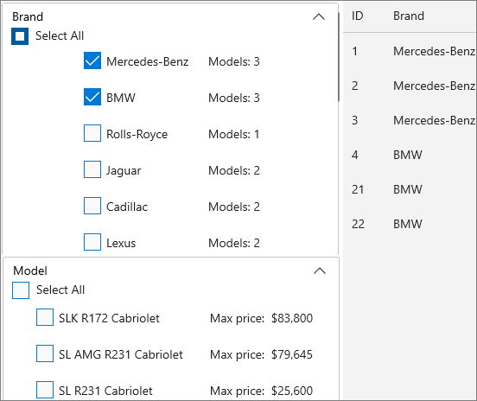Click Models: 2 count beside Jaguar
Image resolution: width=477 pixels, height=401 pixels.
pos(234,170)
